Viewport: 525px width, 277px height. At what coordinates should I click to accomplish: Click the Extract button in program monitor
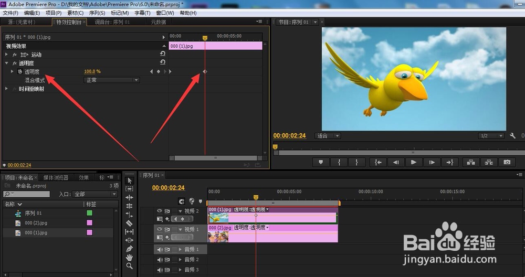coord(489,162)
